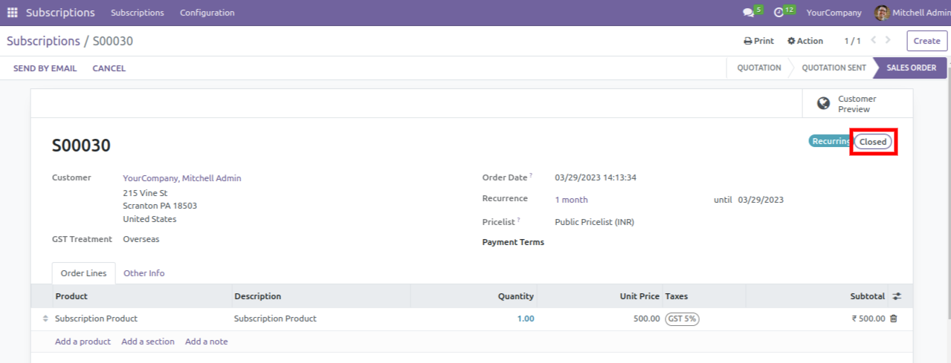Click the Create button
This screenshot has width=951, height=363.
(x=926, y=41)
